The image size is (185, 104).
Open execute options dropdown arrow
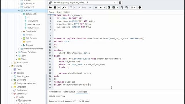104,8
